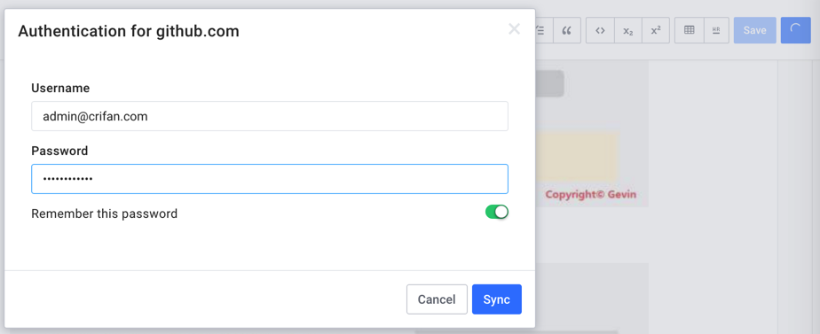Click the Remember this password label
Viewport: 820px width, 334px height.
(105, 214)
